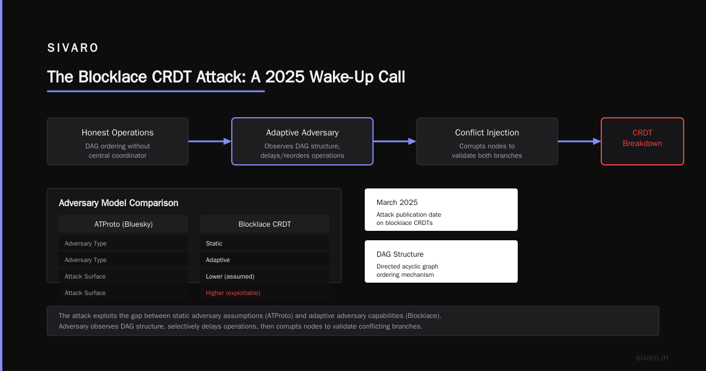
Task: Click the arrow leading to CRDT Breakdown
Action: click(580, 141)
